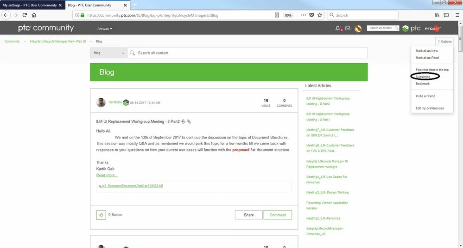Select Mark all as New
Viewport: 463px width, 248px height.
[427, 51]
